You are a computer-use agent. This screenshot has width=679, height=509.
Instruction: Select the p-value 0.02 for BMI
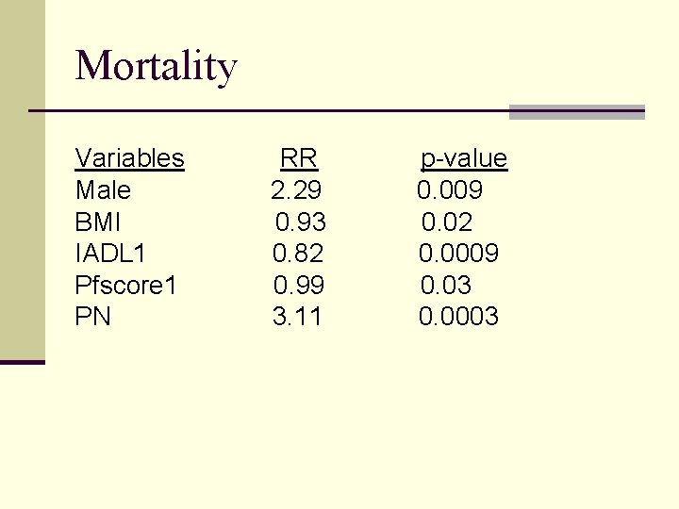447,222
